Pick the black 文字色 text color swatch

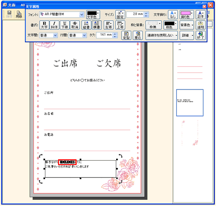[x=93, y=14]
